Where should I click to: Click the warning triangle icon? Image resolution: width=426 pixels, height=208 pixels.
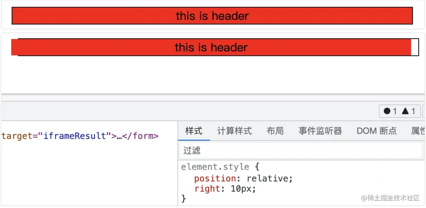(405, 111)
